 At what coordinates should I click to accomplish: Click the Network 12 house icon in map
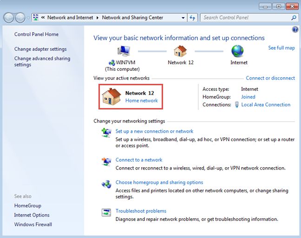180,51
